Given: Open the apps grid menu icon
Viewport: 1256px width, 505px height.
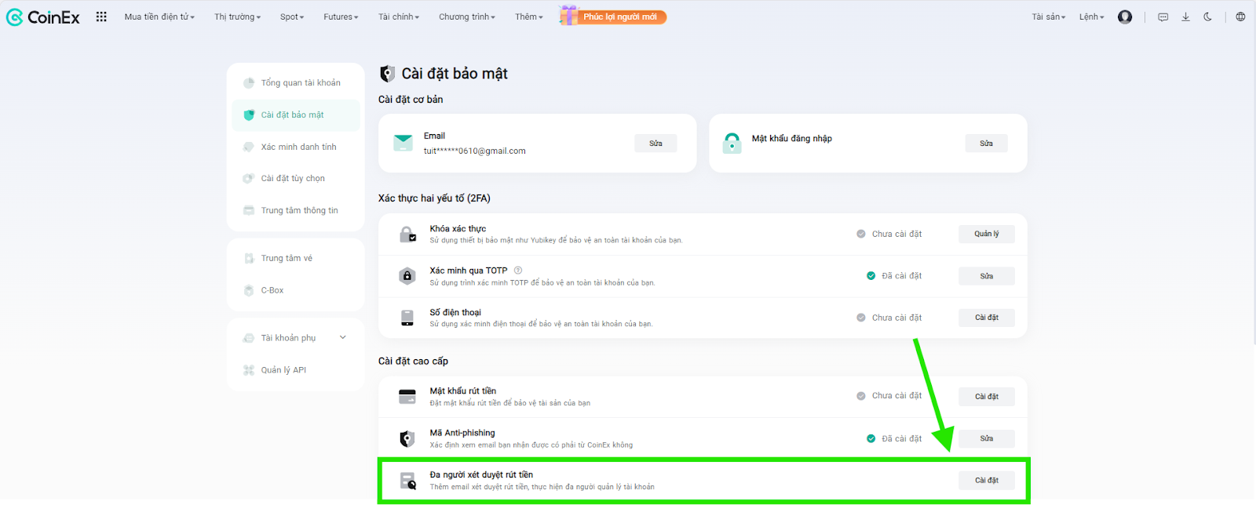Looking at the screenshot, I should click(101, 16).
